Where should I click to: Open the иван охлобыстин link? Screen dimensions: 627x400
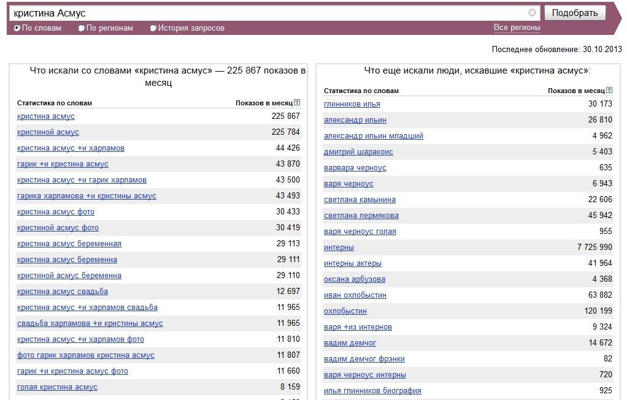point(355,295)
